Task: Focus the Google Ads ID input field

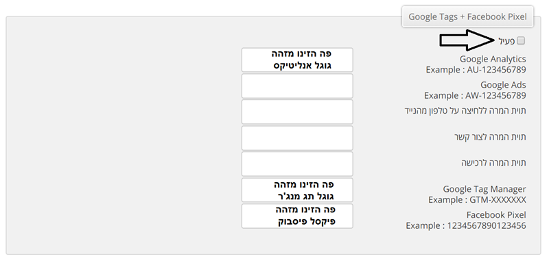Action: click(x=297, y=86)
